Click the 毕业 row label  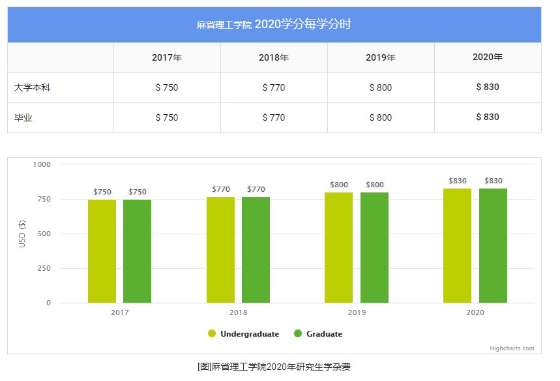click(x=23, y=117)
